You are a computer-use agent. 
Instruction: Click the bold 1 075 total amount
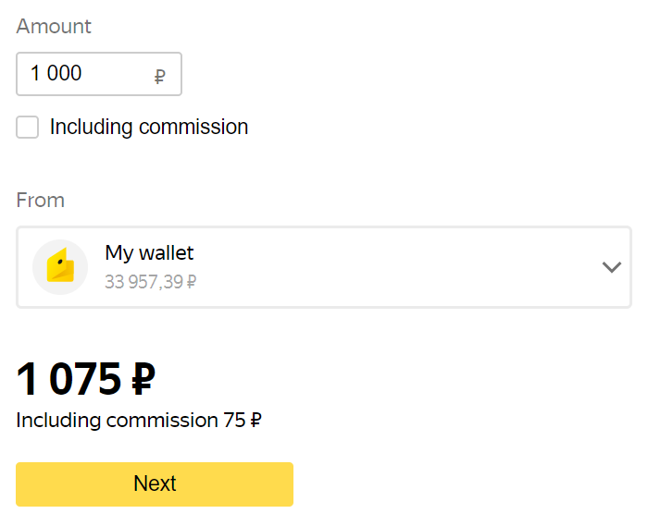pyautogui.click(x=69, y=379)
